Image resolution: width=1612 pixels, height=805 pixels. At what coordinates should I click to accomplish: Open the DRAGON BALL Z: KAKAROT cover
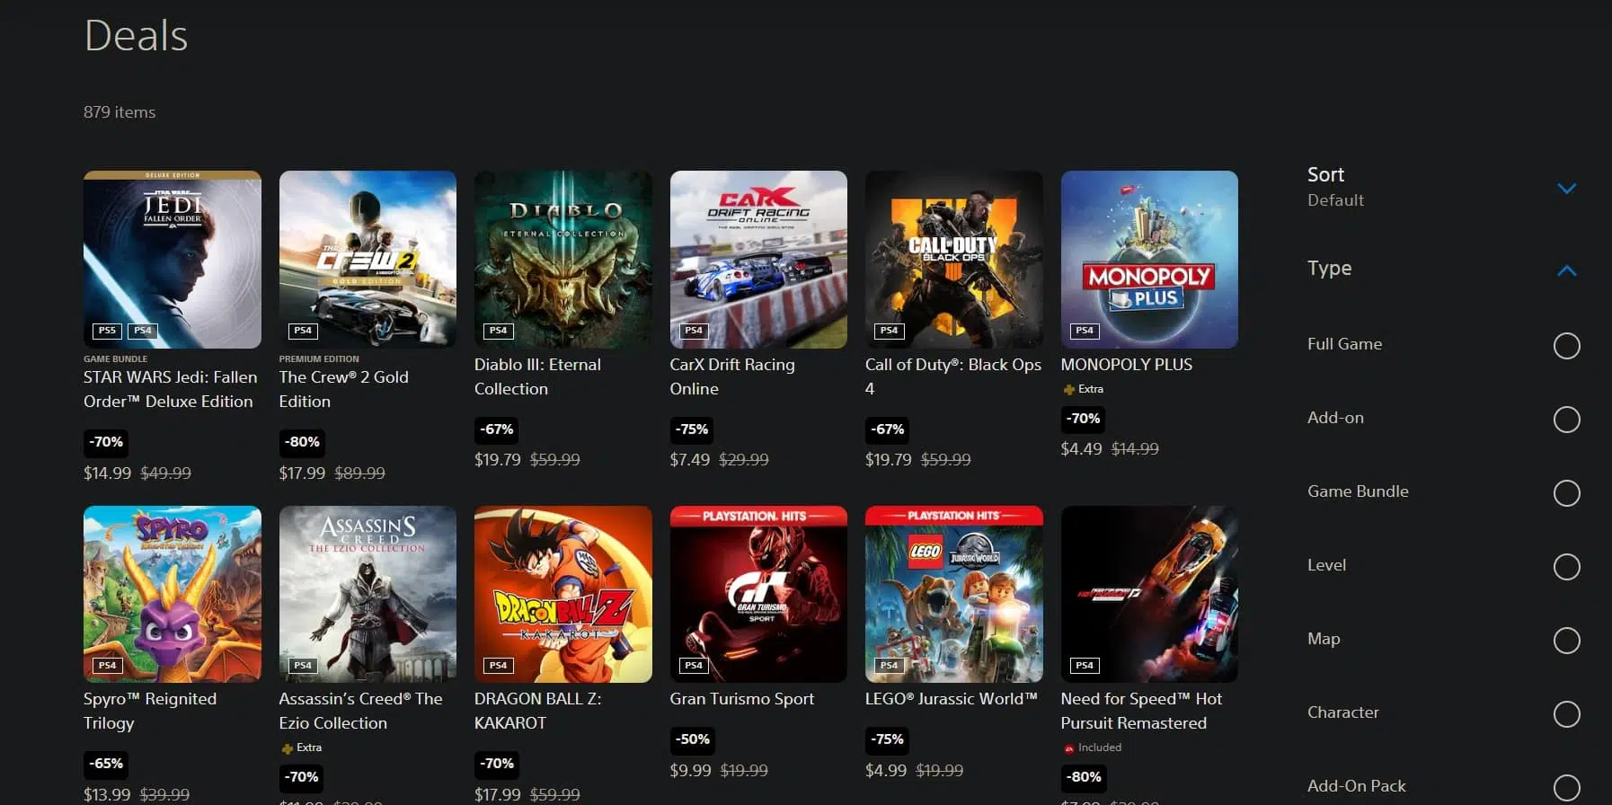pyautogui.click(x=563, y=594)
